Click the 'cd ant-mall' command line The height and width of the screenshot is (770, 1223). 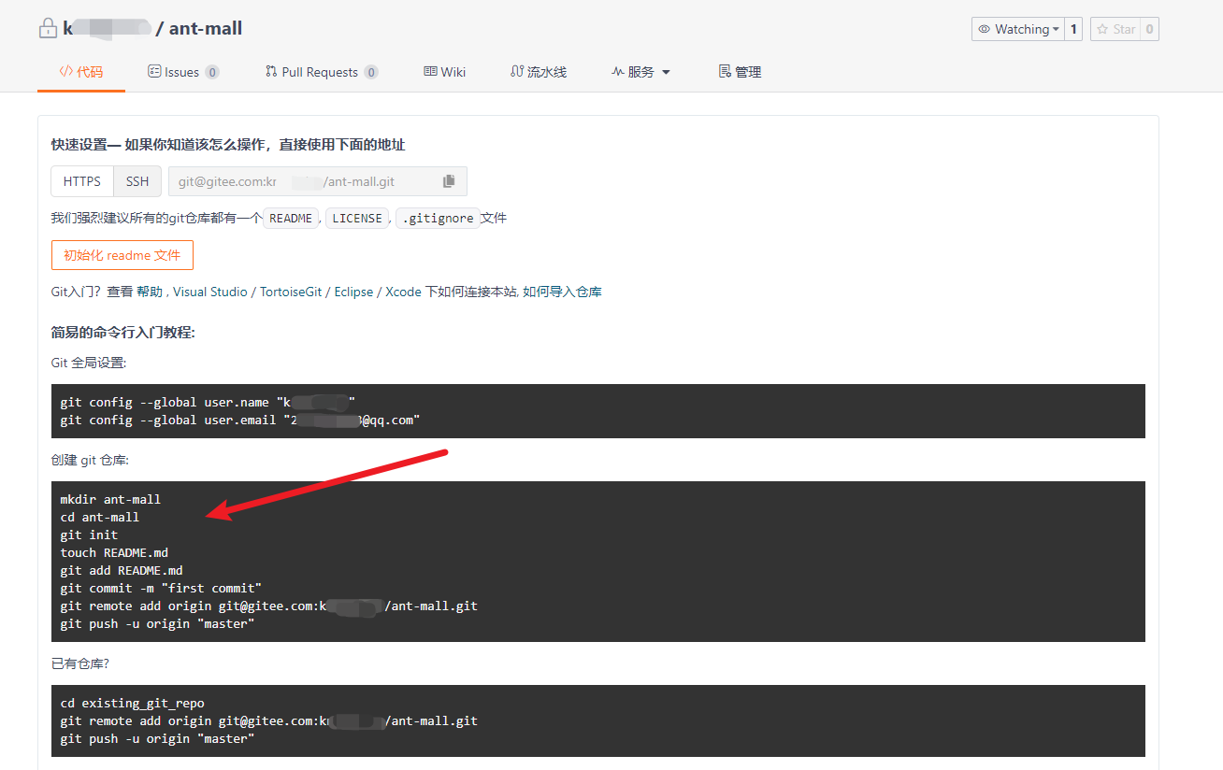[100, 517]
